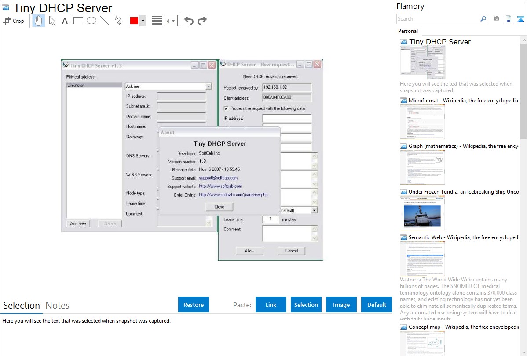Paste as Link button
The image size is (527, 356).
(271, 305)
